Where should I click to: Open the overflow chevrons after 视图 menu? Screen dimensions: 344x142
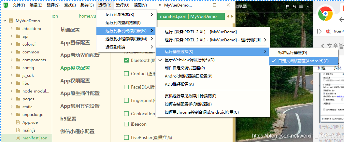tap(160, 5)
